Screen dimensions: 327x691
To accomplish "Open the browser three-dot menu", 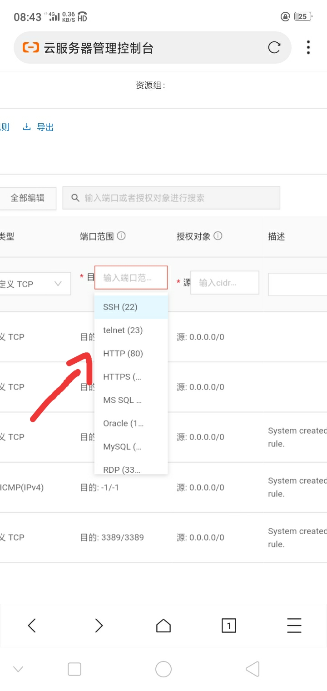I will [308, 47].
